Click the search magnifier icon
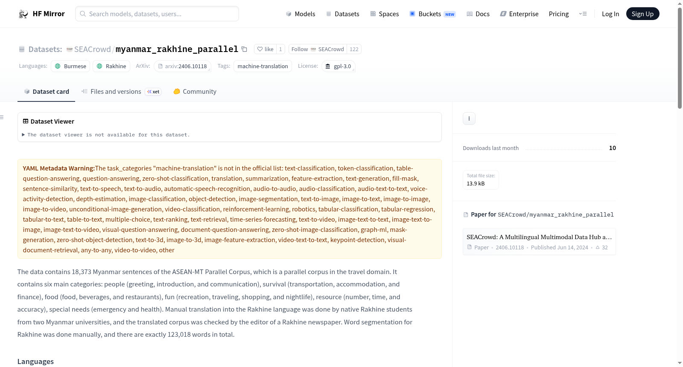The height and width of the screenshot is (367, 683). point(83,14)
